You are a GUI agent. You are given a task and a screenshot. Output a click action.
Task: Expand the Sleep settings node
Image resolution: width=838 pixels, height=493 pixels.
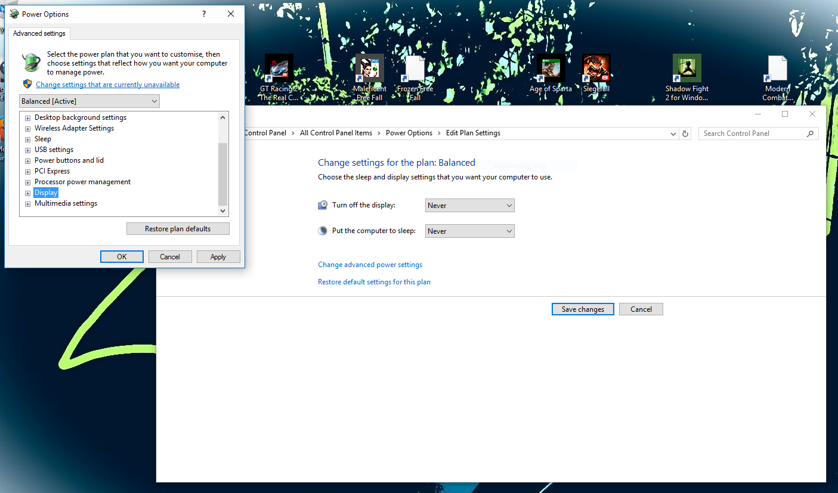point(27,139)
